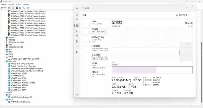Select AMD Radeon(TM) Graphics display adapter
This screenshot has width=203, height=108.
[x=21, y=102]
